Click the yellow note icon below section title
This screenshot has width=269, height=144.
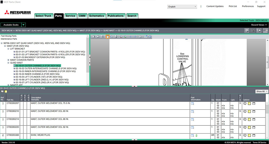click(x=6, y=92)
